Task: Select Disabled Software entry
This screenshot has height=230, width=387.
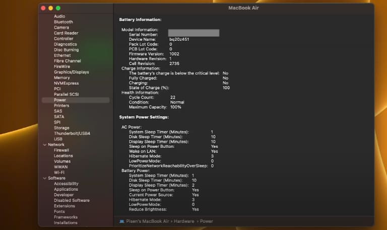Action: [x=72, y=200]
